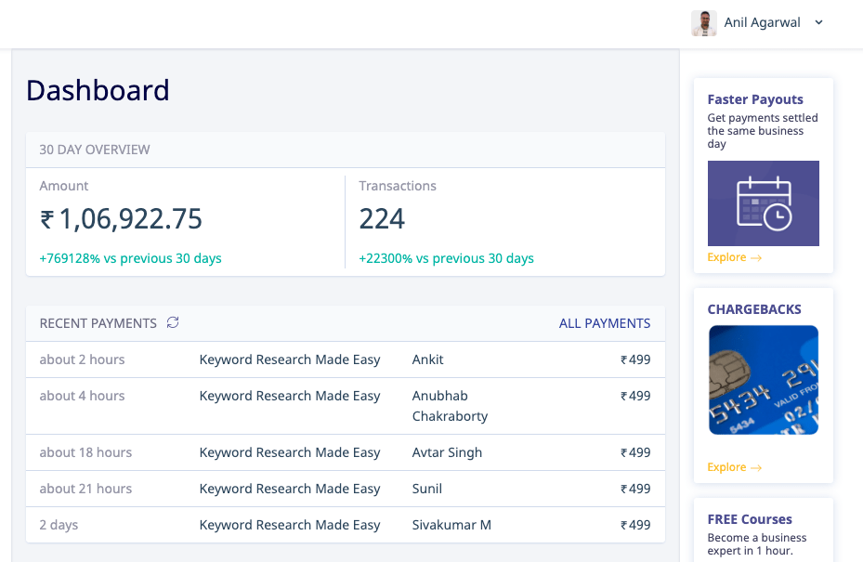Open payment row from Anubhab Chakraborty
This screenshot has height=562, width=863.
coord(345,406)
